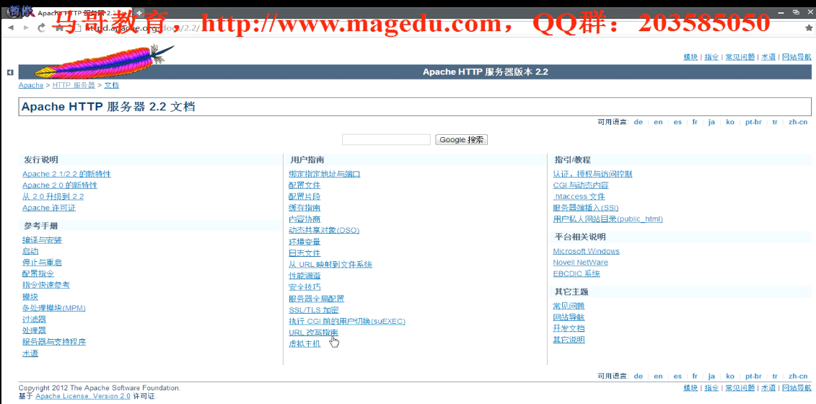Collapse sidebar arrow left of header
Screen dimensions: 816x404
click(x=10, y=72)
